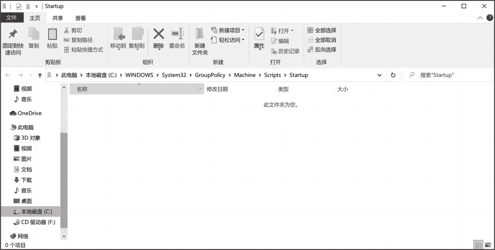Screen dimensions: 495x250
Task: Open 下载 (Downloads) in the navigation pane
Action: (23, 180)
